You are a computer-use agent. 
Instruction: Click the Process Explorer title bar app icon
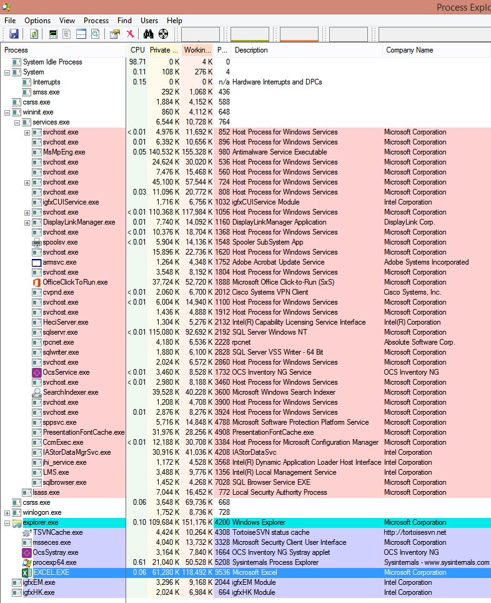tap(6, 6)
